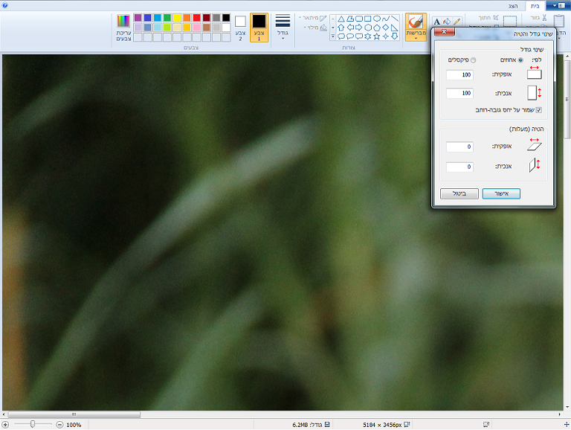Open Paint Help icon
The width and height of the screenshot is (571, 430).
pos(4,5)
